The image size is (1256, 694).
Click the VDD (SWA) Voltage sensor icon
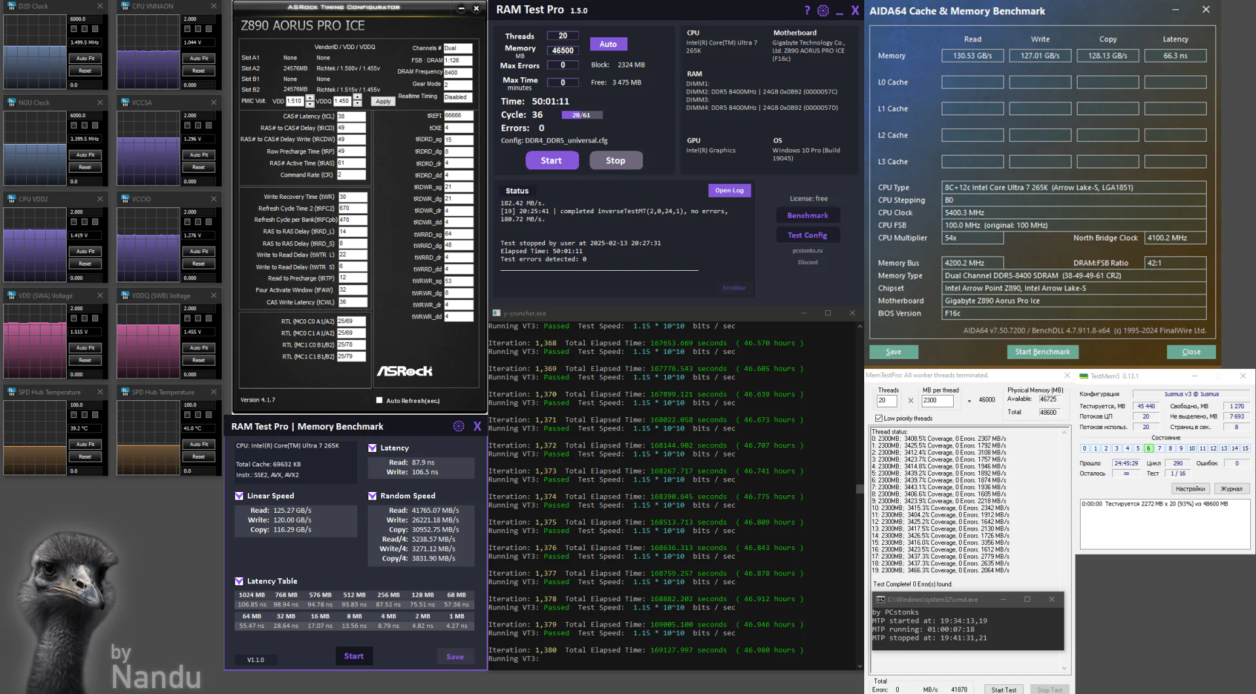(12, 295)
